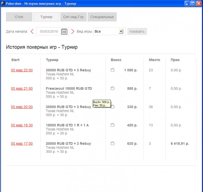The width and height of the screenshot is (203, 192).
Task: Click the Pokerdom title bar logo icon
Action: tap(3, 3)
